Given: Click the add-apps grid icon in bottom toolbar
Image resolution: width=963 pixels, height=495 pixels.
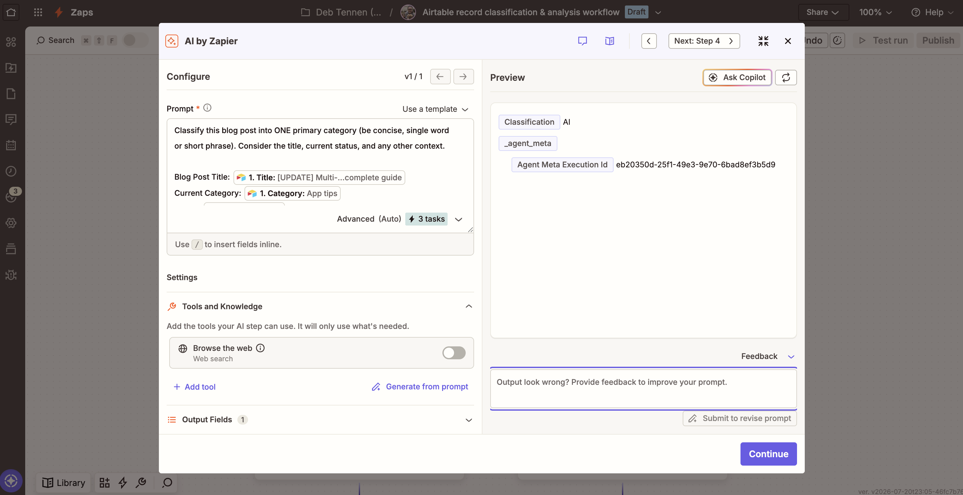Looking at the screenshot, I should (x=105, y=483).
